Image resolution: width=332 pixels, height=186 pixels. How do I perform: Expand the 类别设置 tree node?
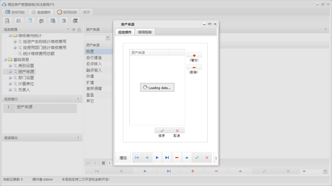tap(10, 66)
